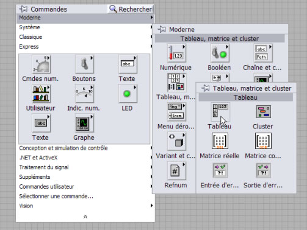Collapse palette using double chevron at bottom
This screenshot has width=307, height=230.
[x=85, y=217]
